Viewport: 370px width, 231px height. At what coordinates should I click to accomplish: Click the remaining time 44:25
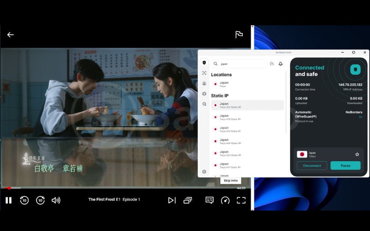pos(241,188)
